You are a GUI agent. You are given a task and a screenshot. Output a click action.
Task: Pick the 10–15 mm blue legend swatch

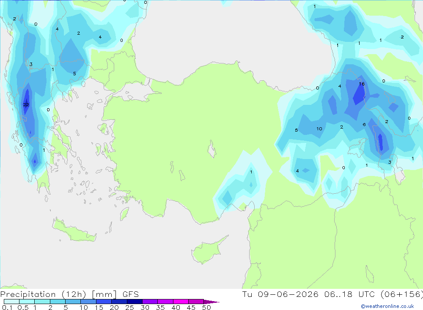click(88, 302)
